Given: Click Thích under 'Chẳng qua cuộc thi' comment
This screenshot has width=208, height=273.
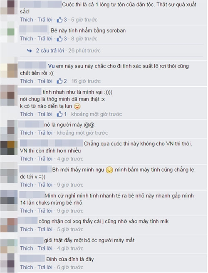Looking at the screenshot, I should click(27, 159).
